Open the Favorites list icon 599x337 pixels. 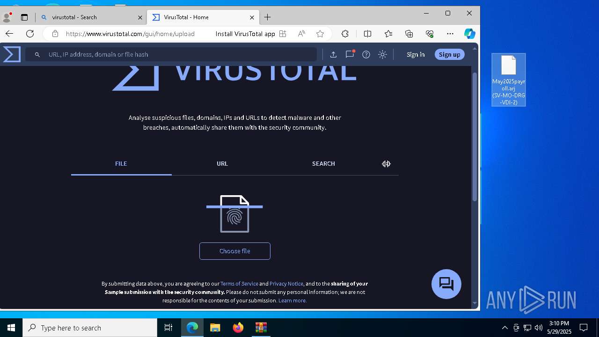point(388,34)
